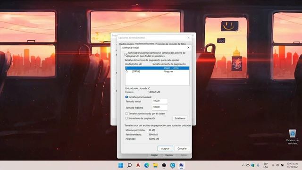Switch to the Efectos visuales tab
The image size is (302, 170).
tap(126, 44)
